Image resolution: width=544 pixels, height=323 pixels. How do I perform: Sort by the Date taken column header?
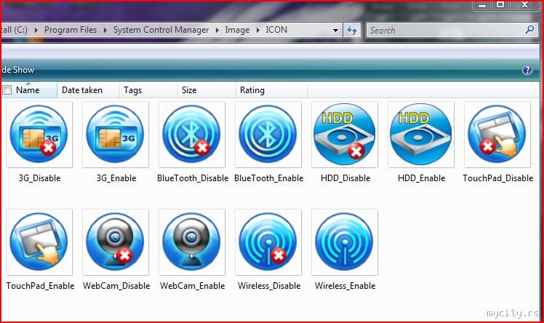pos(88,90)
